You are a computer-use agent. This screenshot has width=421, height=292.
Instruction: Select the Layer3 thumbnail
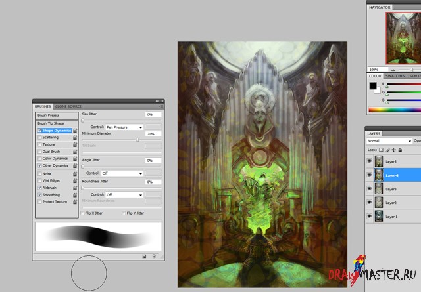point(379,189)
